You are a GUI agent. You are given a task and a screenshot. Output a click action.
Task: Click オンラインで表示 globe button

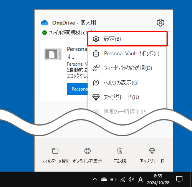pos(88,156)
